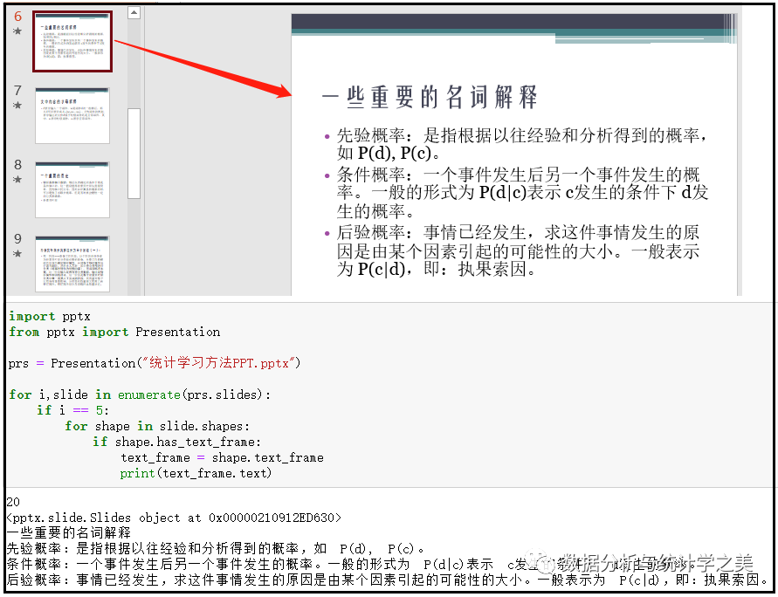Viewport: 778px width, 597px height.
Task: Click the line 'for i,slide in enumerate(prs.slides):'
Action: (140, 395)
